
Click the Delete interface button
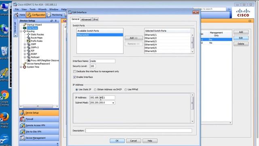pyautogui.click(x=241, y=44)
